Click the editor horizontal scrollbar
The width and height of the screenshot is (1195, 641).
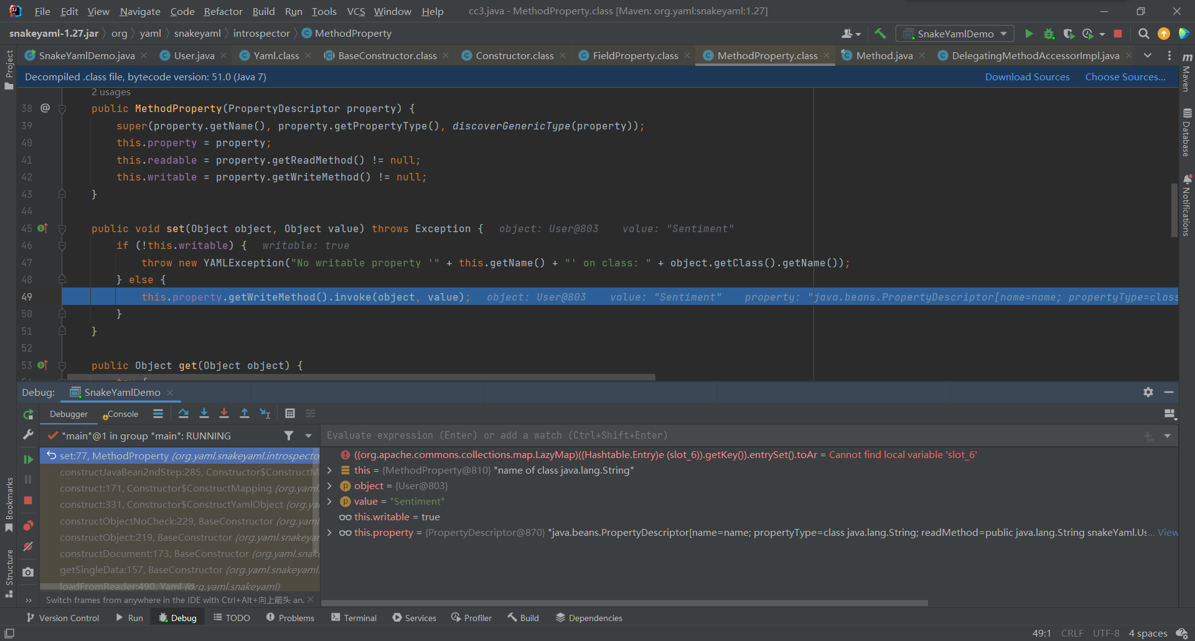(x=361, y=377)
